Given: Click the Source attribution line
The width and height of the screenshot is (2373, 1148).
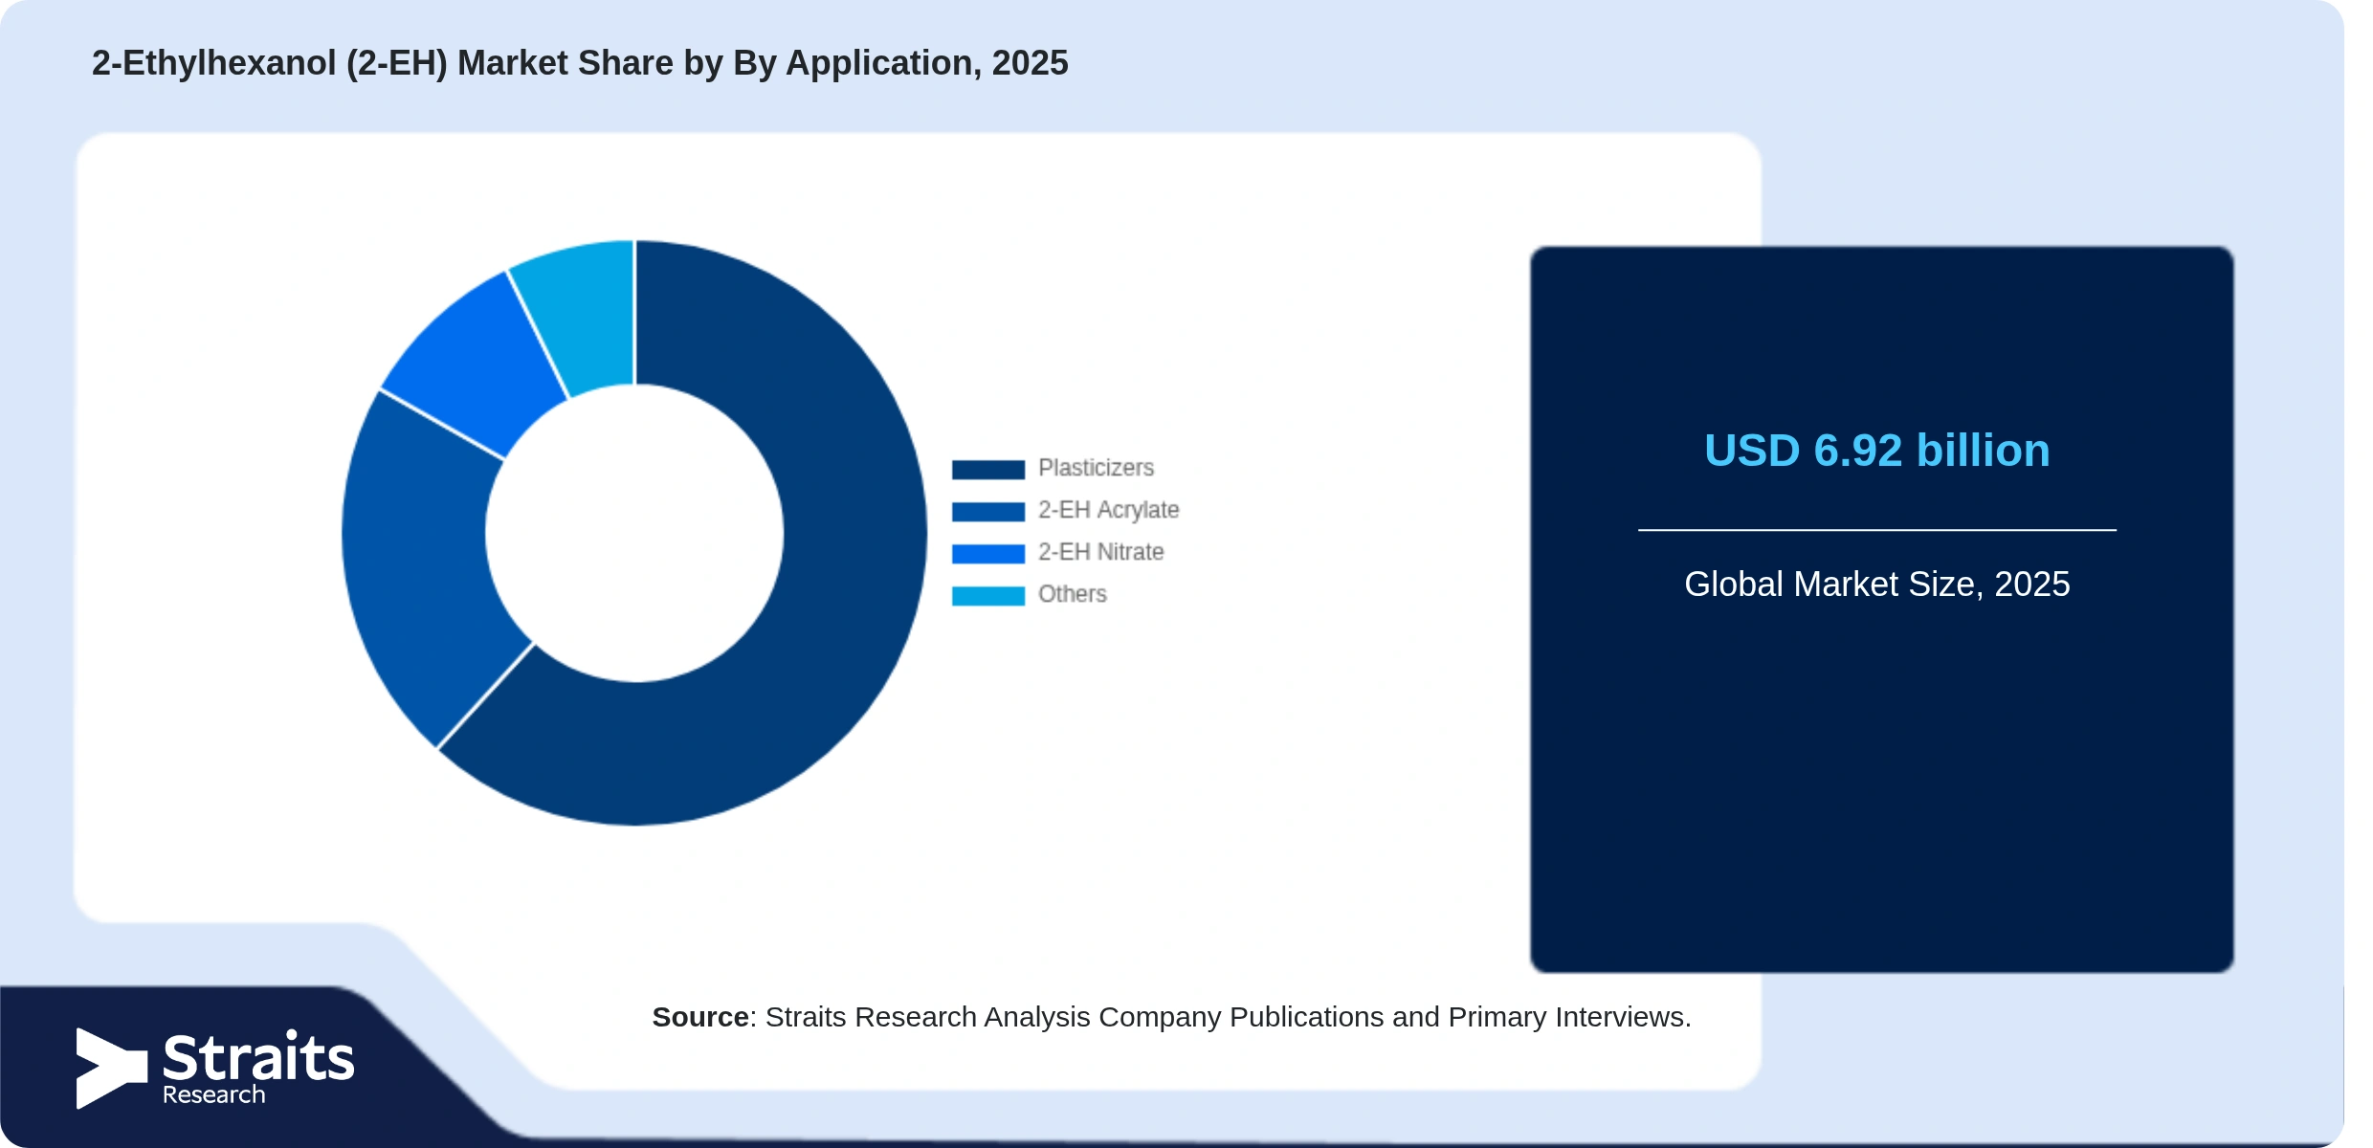Looking at the screenshot, I should pyautogui.click(x=1171, y=1017).
